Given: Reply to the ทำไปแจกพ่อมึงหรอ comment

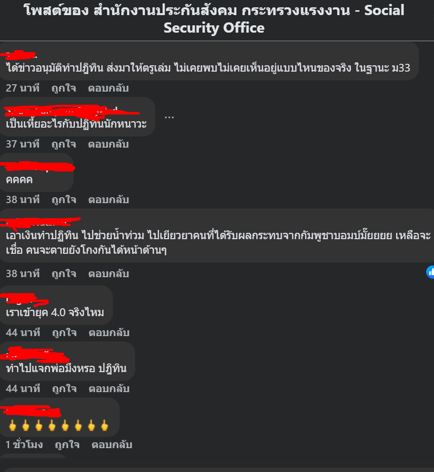Looking at the screenshot, I should click(x=109, y=389).
